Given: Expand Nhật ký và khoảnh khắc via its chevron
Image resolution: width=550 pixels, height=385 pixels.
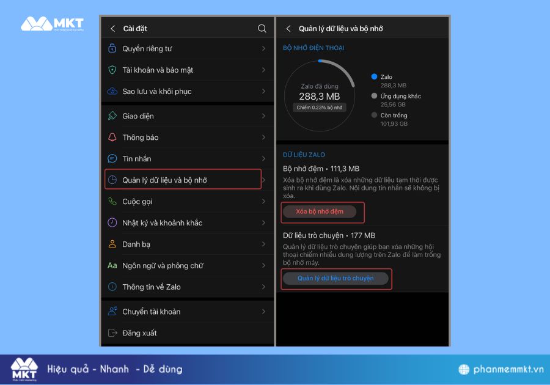Looking at the screenshot, I should pyautogui.click(x=265, y=222).
